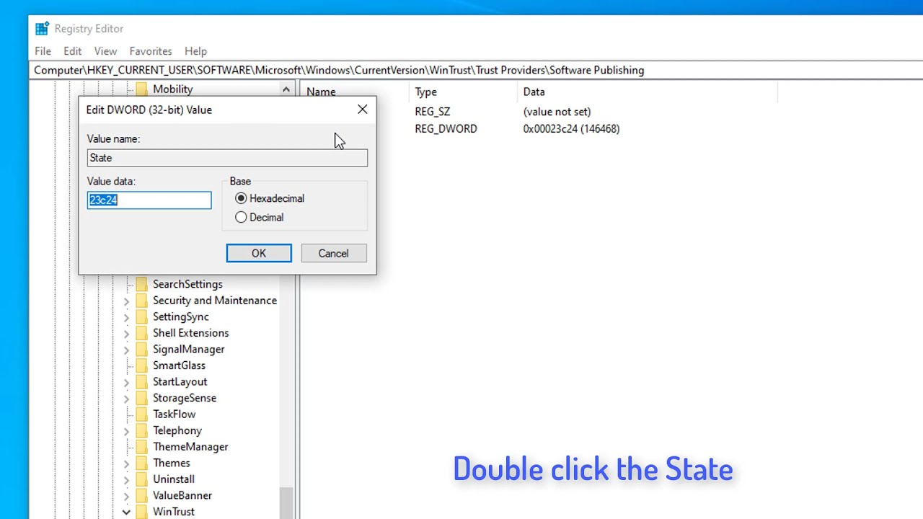Expand the StorageSense key
This screenshot has width=923, height=519.
coord(126,398)
